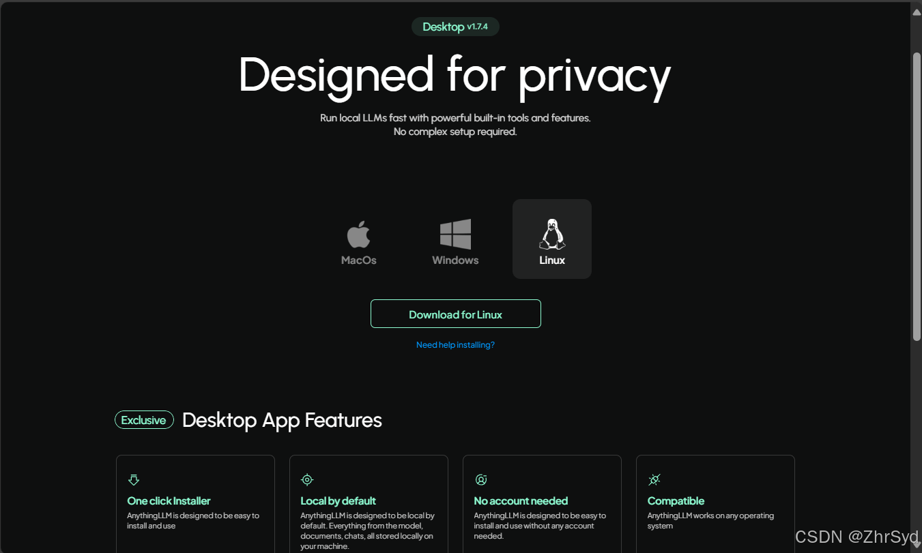This screenshot has width=922, height=553.
Task: Click the One click Installer download icon
Action: pos(134,480)
